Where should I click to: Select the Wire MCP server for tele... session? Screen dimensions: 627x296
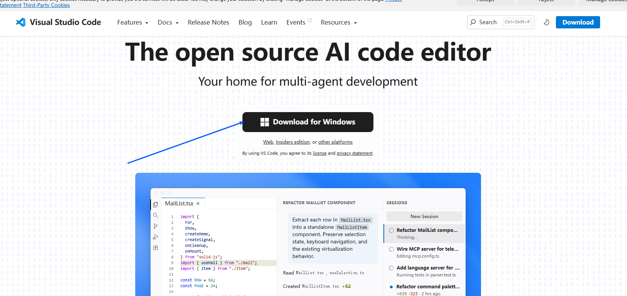pos(425,252)
